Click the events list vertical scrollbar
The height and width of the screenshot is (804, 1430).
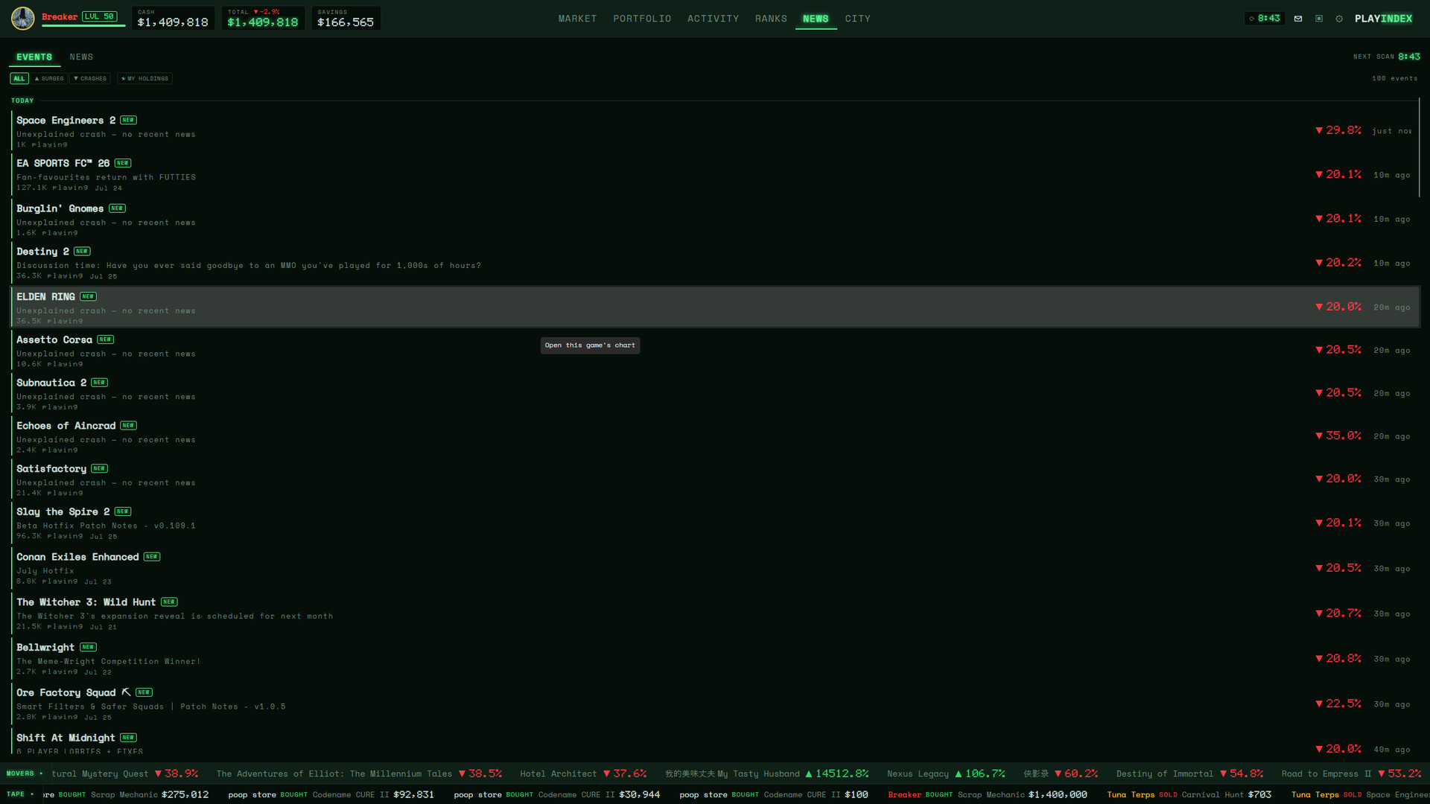point(1420,149)
